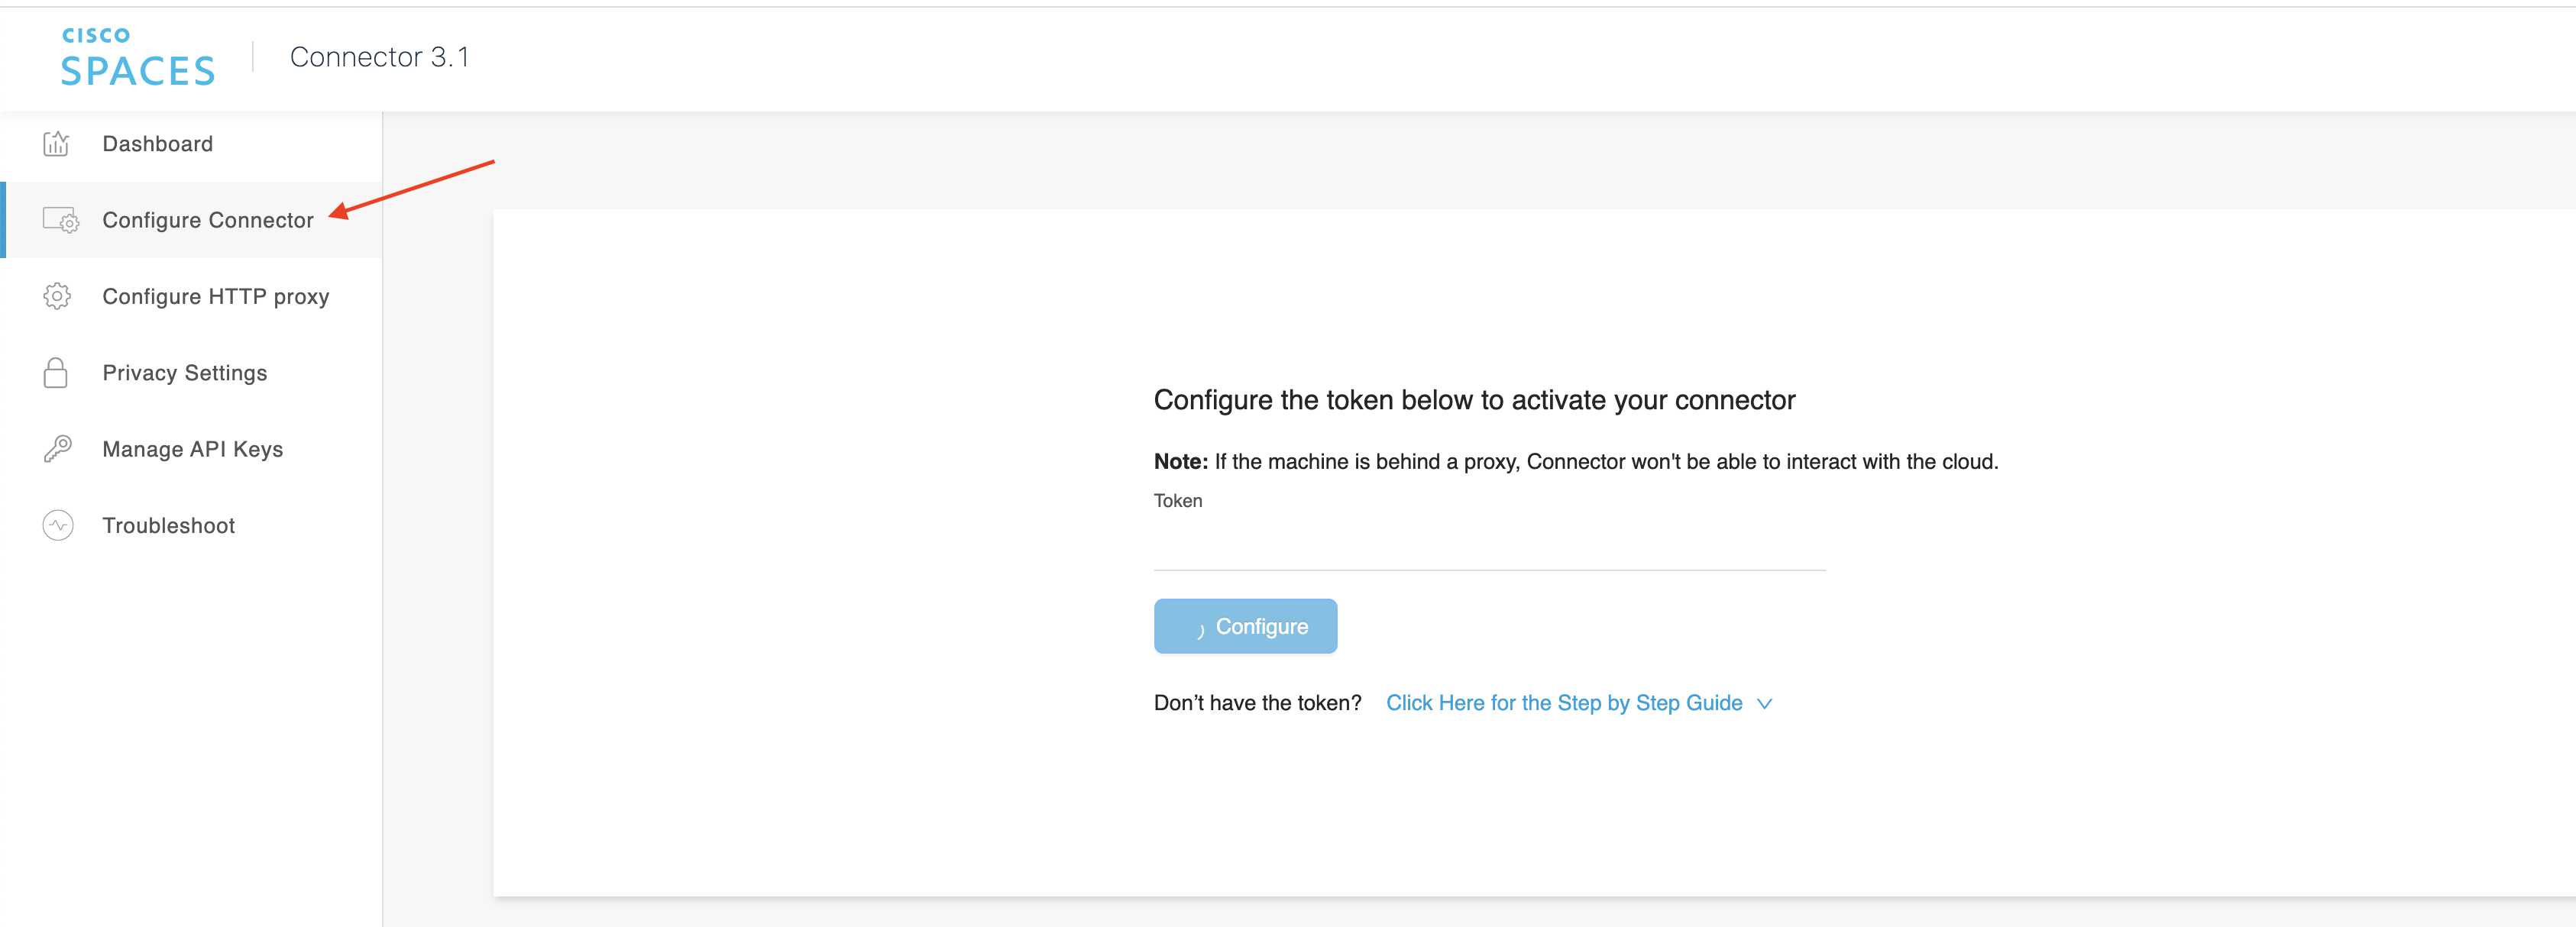Select Configure Connector in the sidebar

[207, 220]
